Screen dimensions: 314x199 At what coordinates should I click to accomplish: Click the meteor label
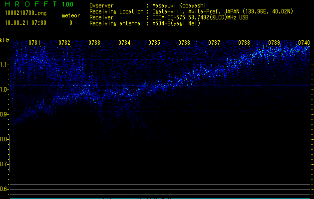[71, 15]
